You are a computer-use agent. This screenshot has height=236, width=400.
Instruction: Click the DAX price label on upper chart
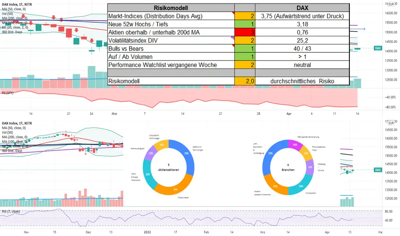378,48
